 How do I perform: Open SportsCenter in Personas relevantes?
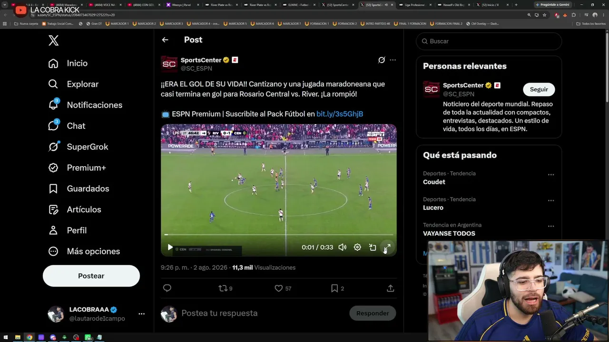coord(463,85)
